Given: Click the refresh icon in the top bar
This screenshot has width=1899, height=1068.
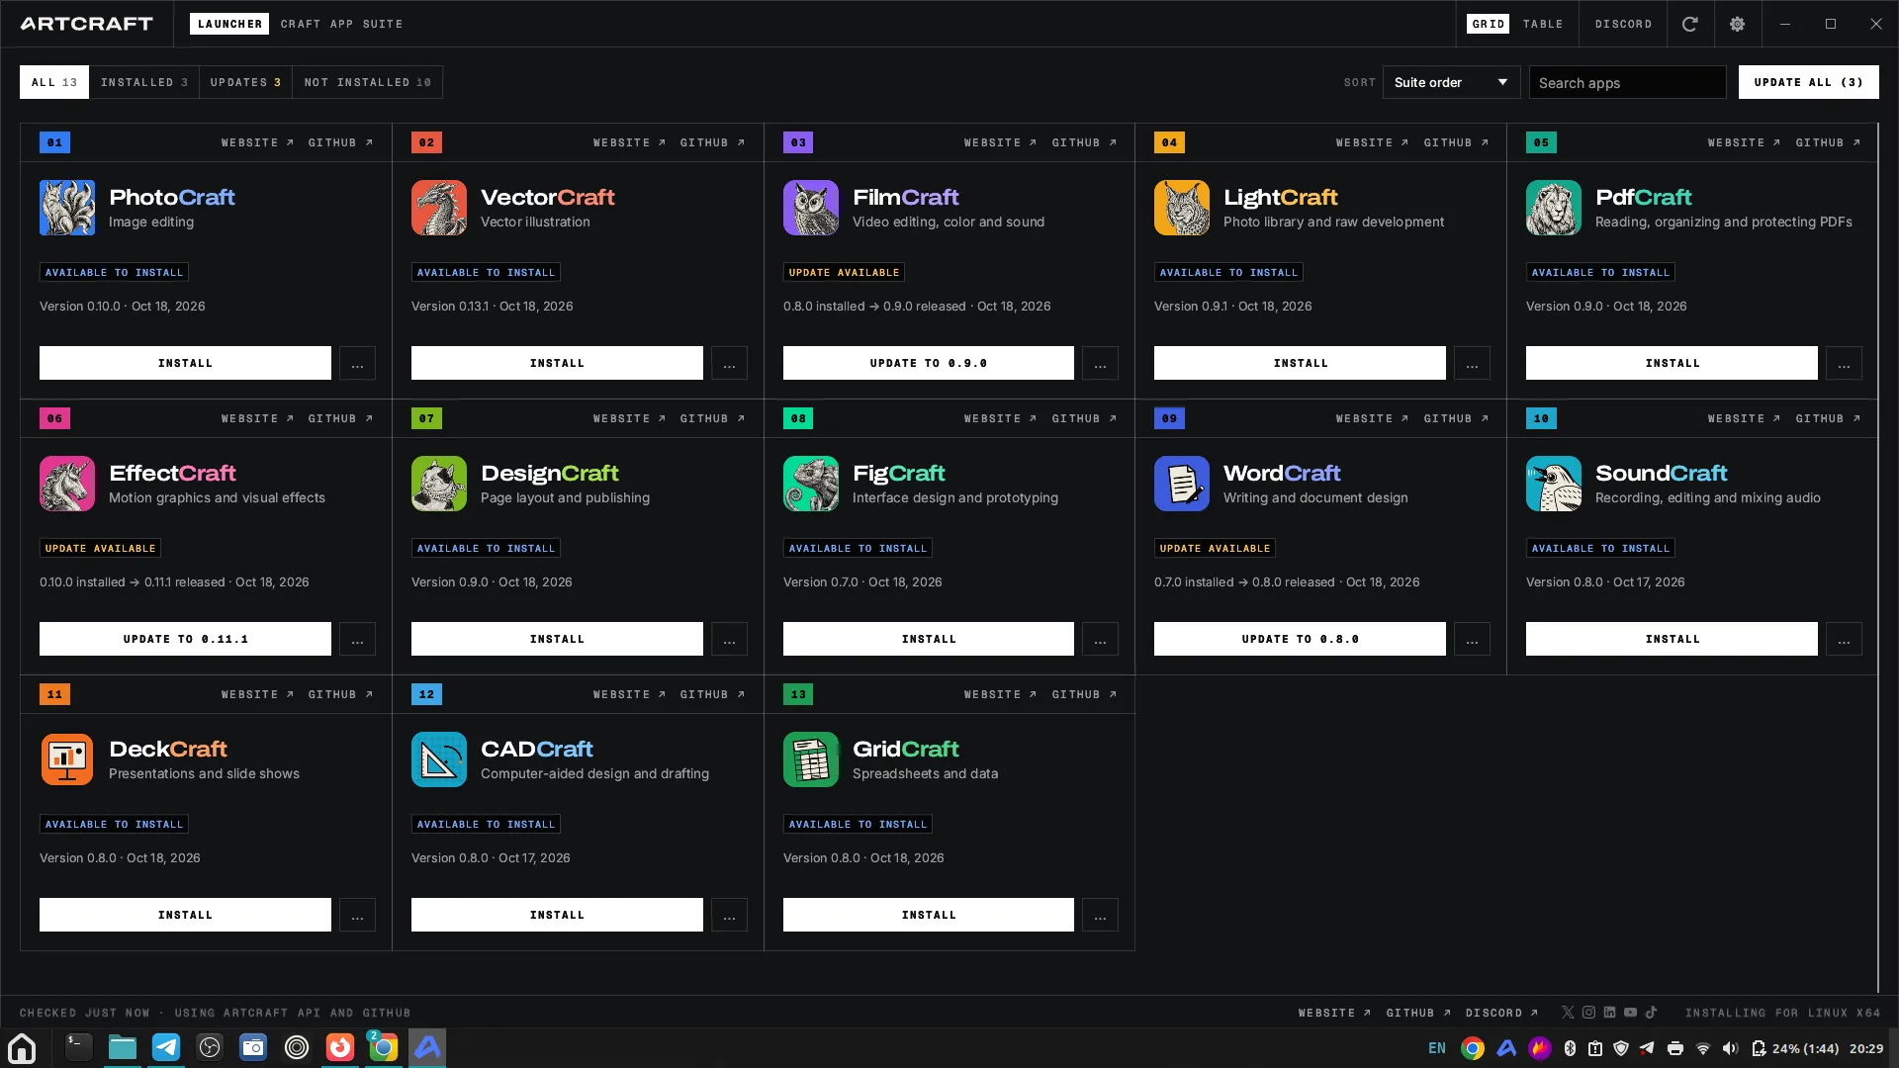Looking at the screenshot, I should point(1690,24).
